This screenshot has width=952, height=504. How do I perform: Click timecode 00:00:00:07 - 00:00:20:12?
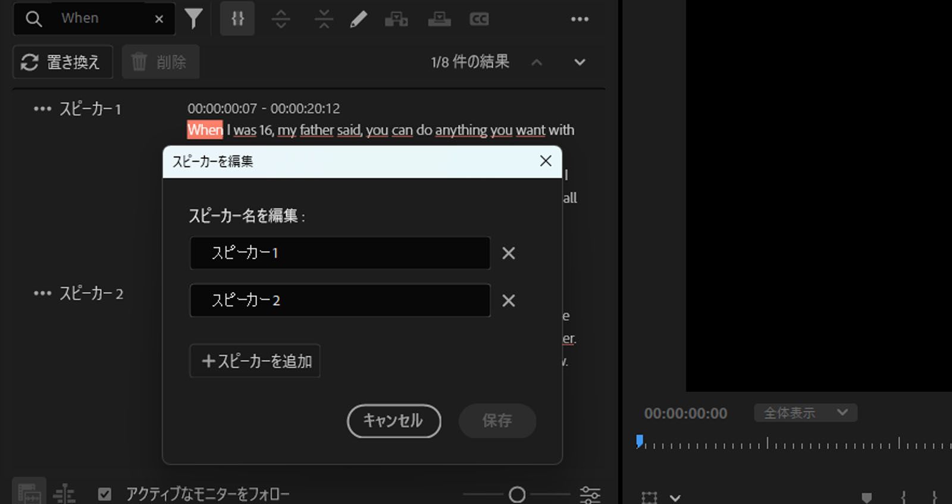[264, 108]
